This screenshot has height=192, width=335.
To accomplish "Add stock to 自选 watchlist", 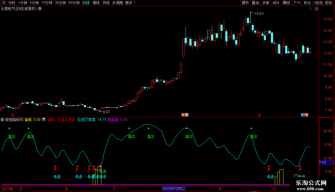I will pyautogui.click(x=318, y=3).
